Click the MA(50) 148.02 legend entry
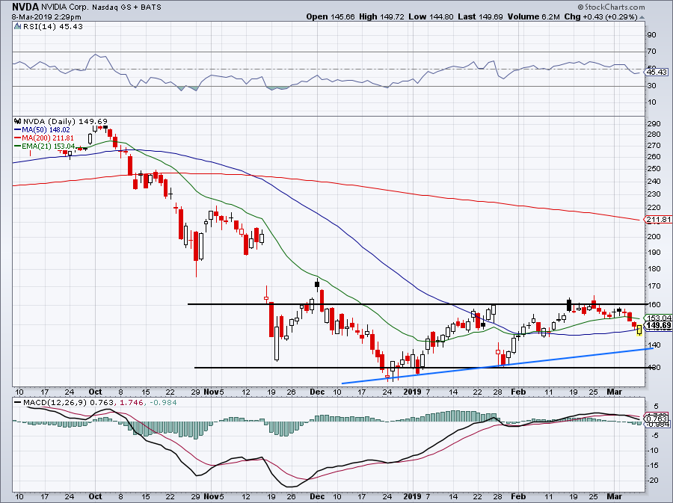The height and width of the screenshot is (503, 673). (46, 130)
